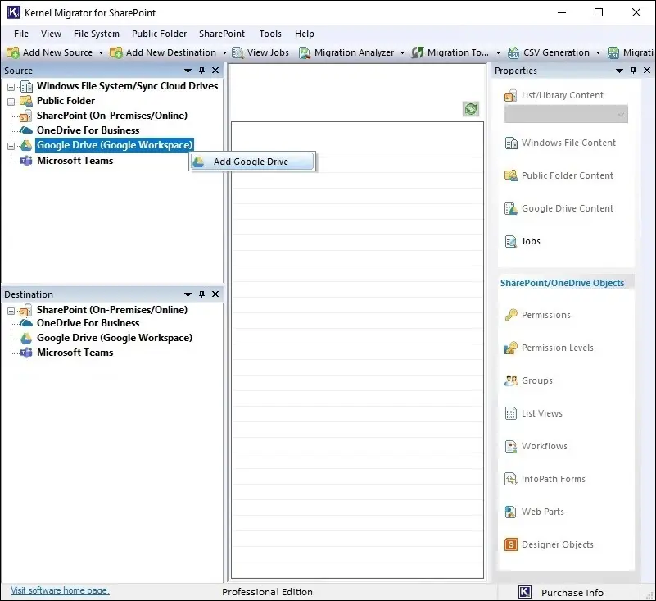Pin the Properties panel
Screen dimensions: 656x601
tap(633, 71)
